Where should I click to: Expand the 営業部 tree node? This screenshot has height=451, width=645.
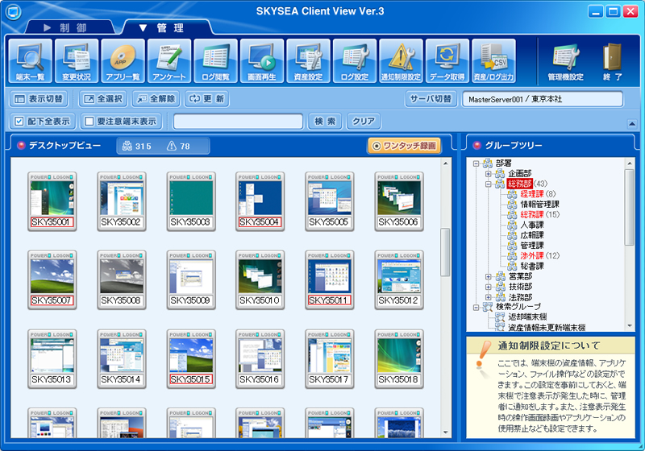[x=489, y=276]
